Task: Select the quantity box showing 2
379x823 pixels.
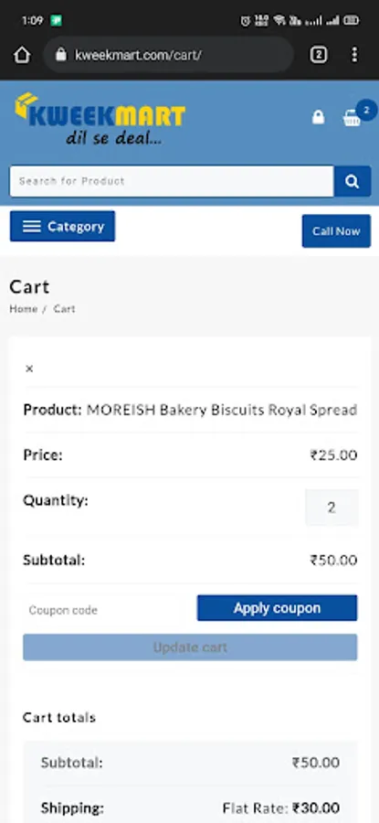Action: pos(332,508)
